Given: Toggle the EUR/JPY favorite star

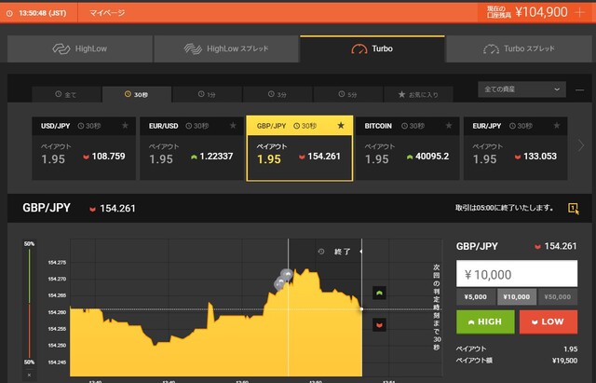Looking at the screenshot, I should 557,126.
